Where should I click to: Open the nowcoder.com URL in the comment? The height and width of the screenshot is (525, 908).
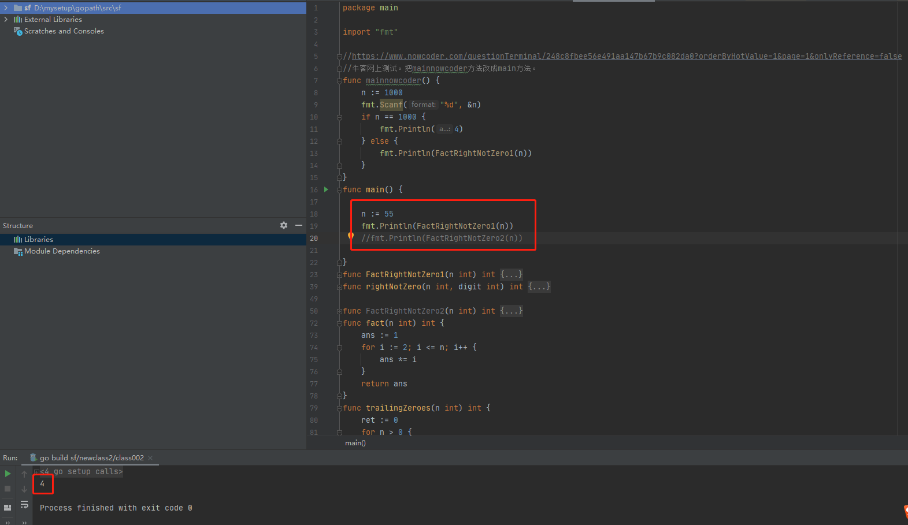[x=627, y=56]
